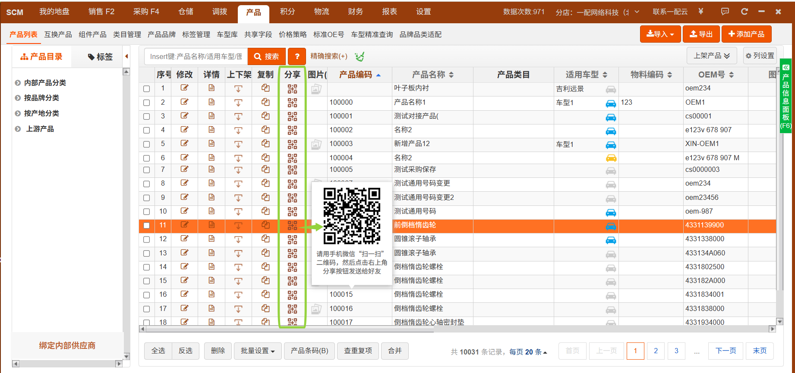Expand 内部产品分类 tree node
Image resolution: width=795 pixels, height=373 pixels.
tap(18, 83)
